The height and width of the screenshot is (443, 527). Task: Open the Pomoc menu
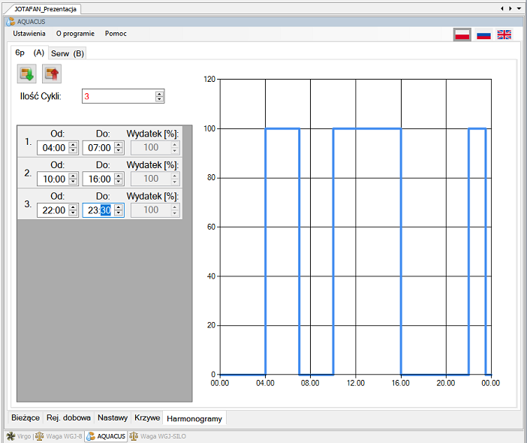click(x=116, y=34)
